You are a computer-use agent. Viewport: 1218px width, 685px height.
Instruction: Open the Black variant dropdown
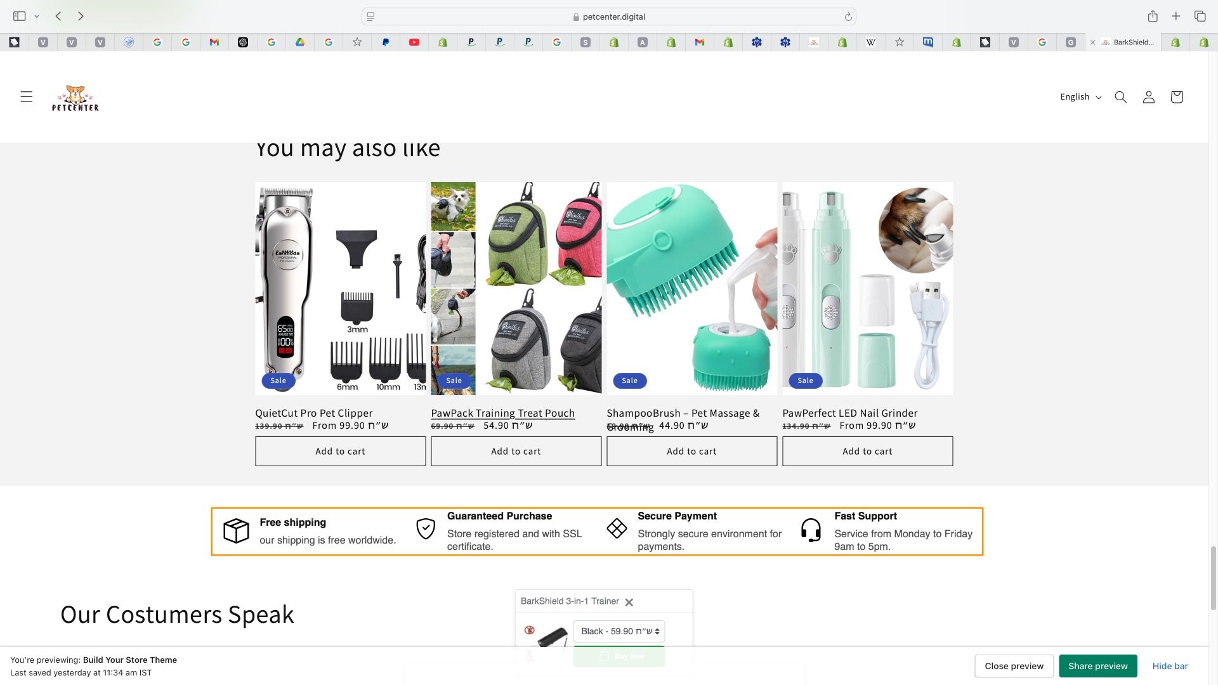[x=619, y=631]
